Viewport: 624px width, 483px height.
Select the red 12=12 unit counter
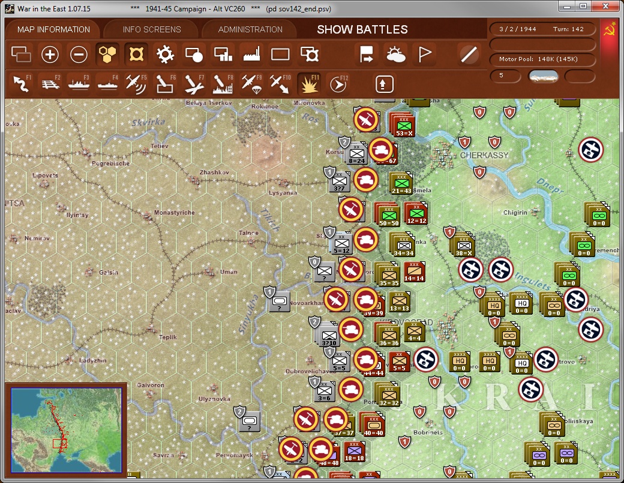coord(416,213)
